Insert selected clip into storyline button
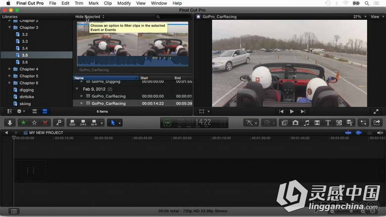 [83, 123]
